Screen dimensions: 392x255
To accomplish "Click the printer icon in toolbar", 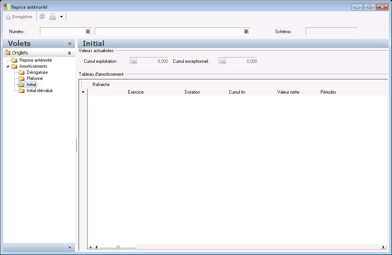I will (53, 16).
